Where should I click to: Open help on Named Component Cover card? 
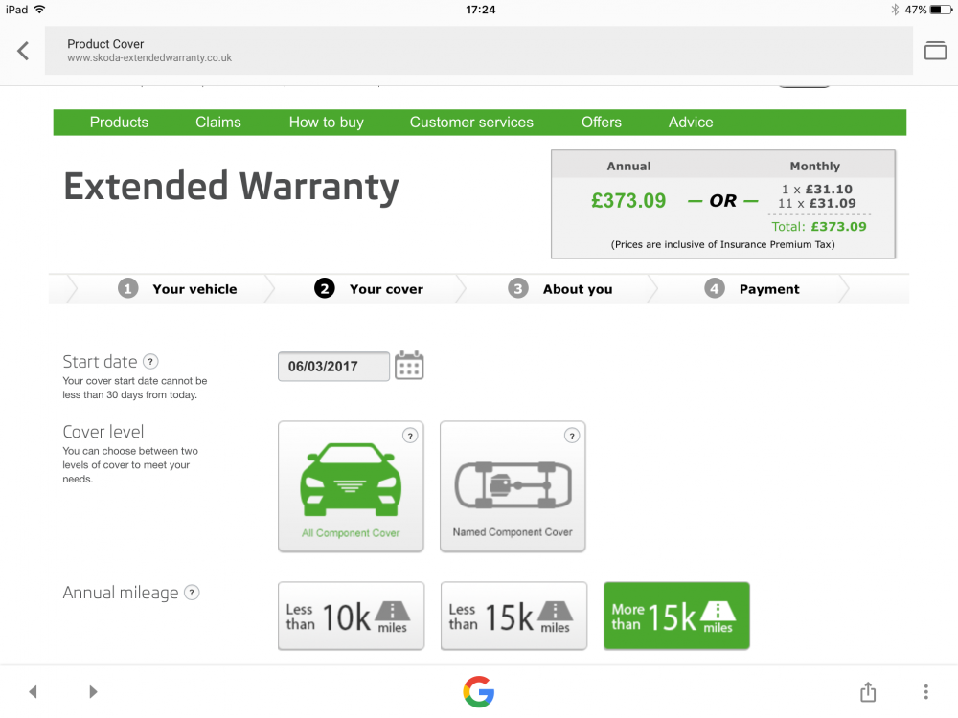pos(572,436)
